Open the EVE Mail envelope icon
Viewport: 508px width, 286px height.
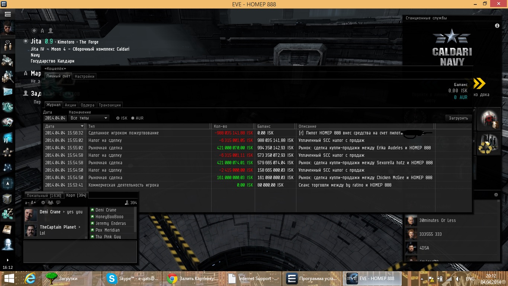[x=7, y=92]
